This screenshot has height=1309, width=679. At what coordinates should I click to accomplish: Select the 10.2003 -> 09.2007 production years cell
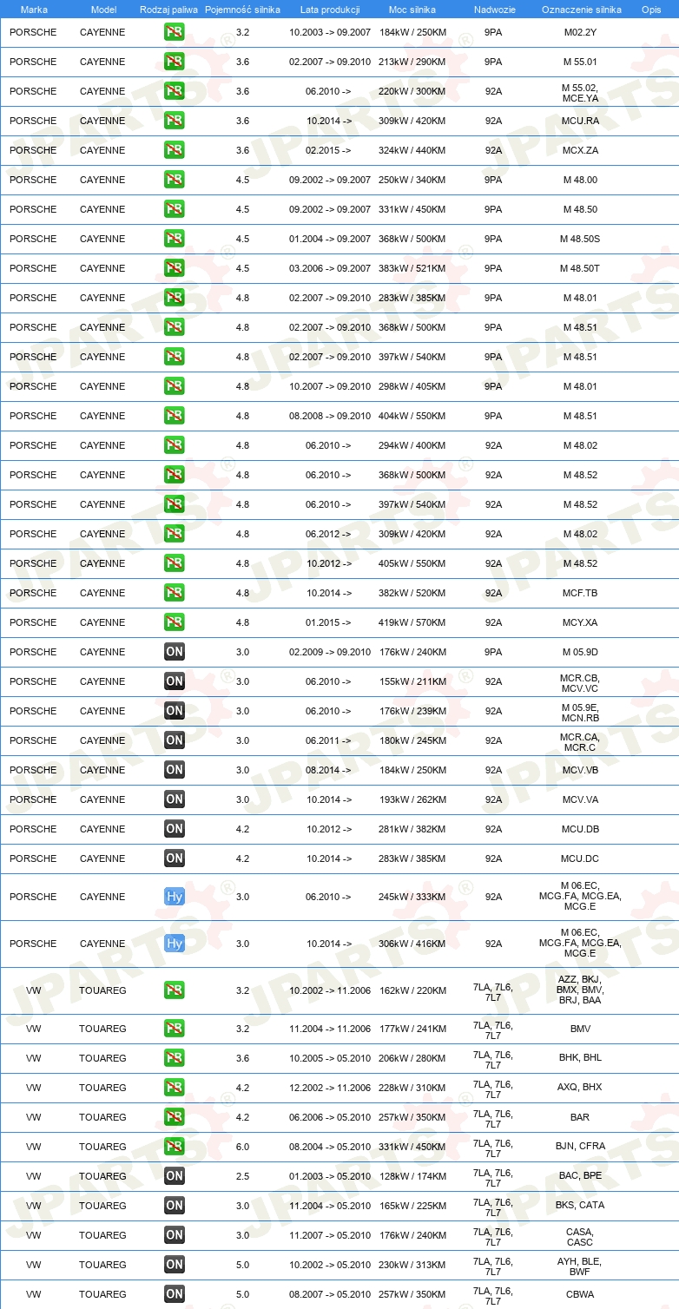click(x=330, y=32)
